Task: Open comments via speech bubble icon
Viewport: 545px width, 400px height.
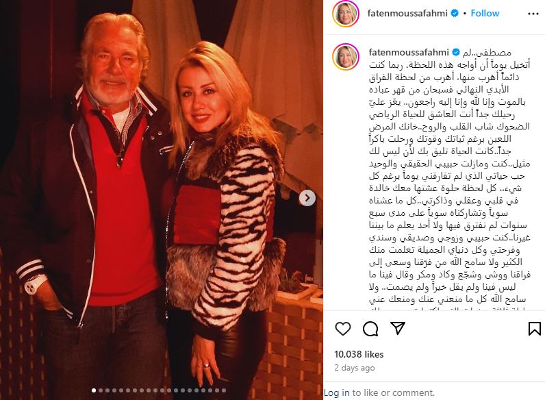Action: [370, 329]
